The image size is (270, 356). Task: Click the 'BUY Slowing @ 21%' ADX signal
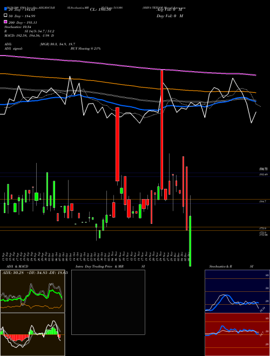pyautogui.click(x=85, y=49)
